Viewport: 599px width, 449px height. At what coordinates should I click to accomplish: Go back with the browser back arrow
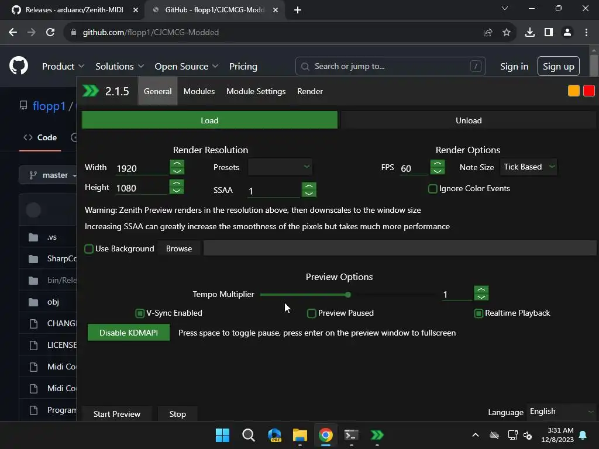tap(13, 33)
